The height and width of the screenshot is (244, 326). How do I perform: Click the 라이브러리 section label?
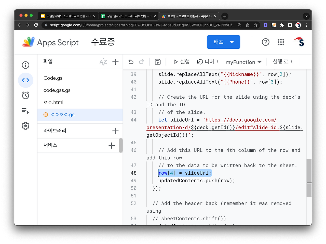coord(55,131)
